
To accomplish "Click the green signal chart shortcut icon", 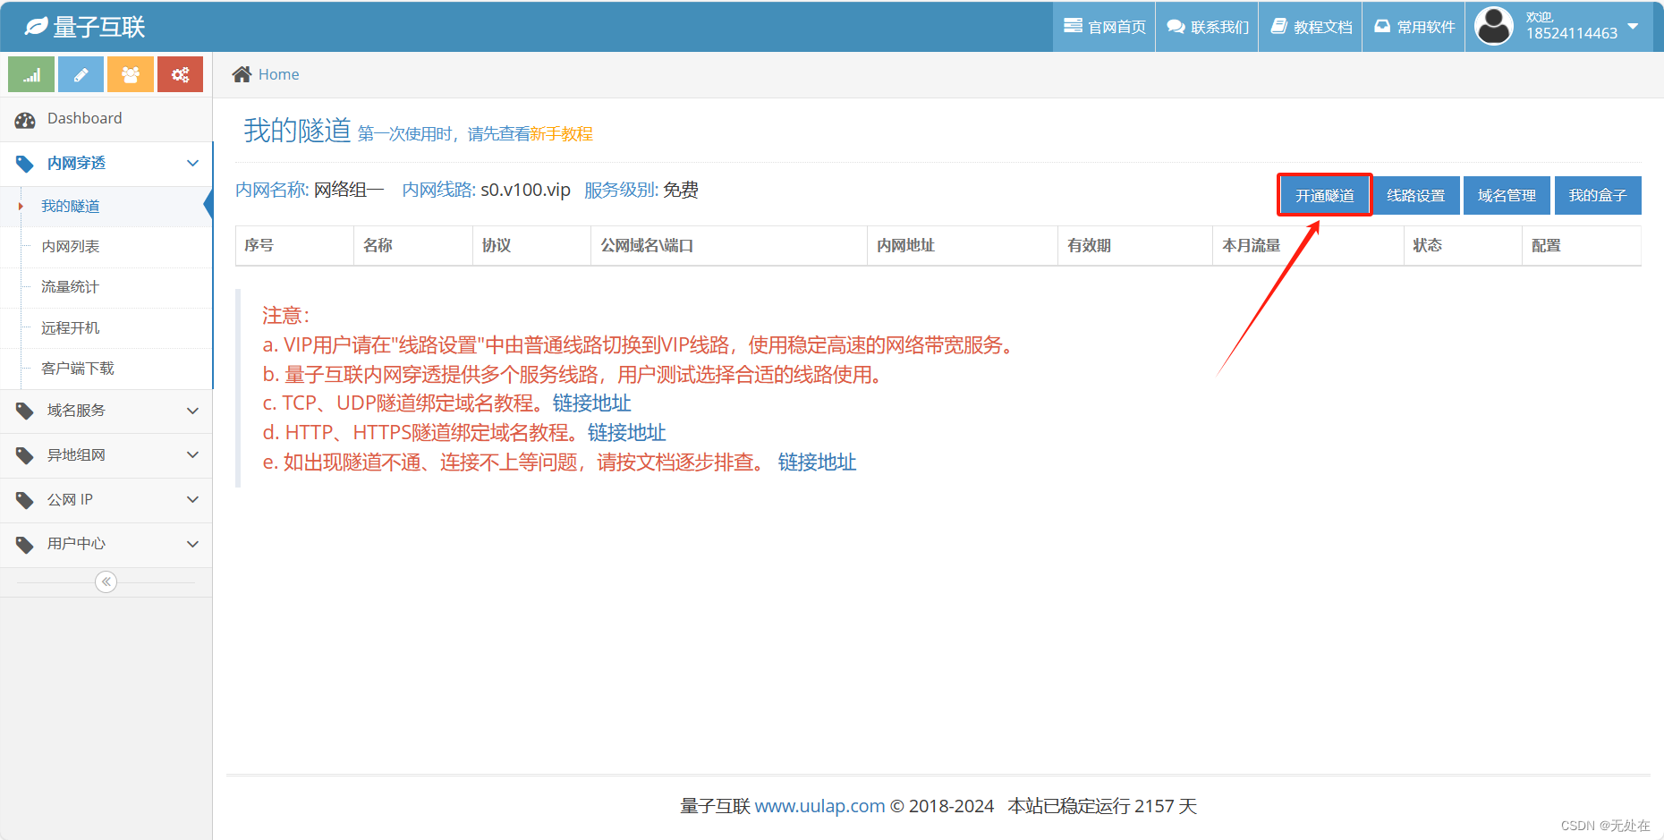I will tap(31, 74).
